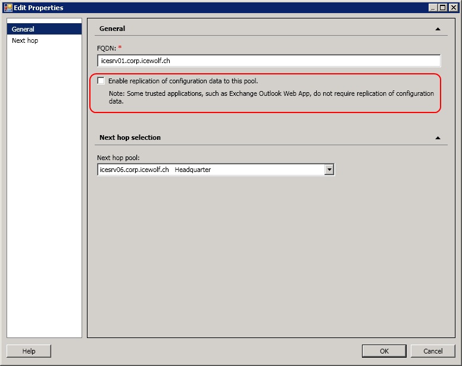Click the 'FQDN:' label
This screenshot has width=462, height=366.
(x=107, y=48)
